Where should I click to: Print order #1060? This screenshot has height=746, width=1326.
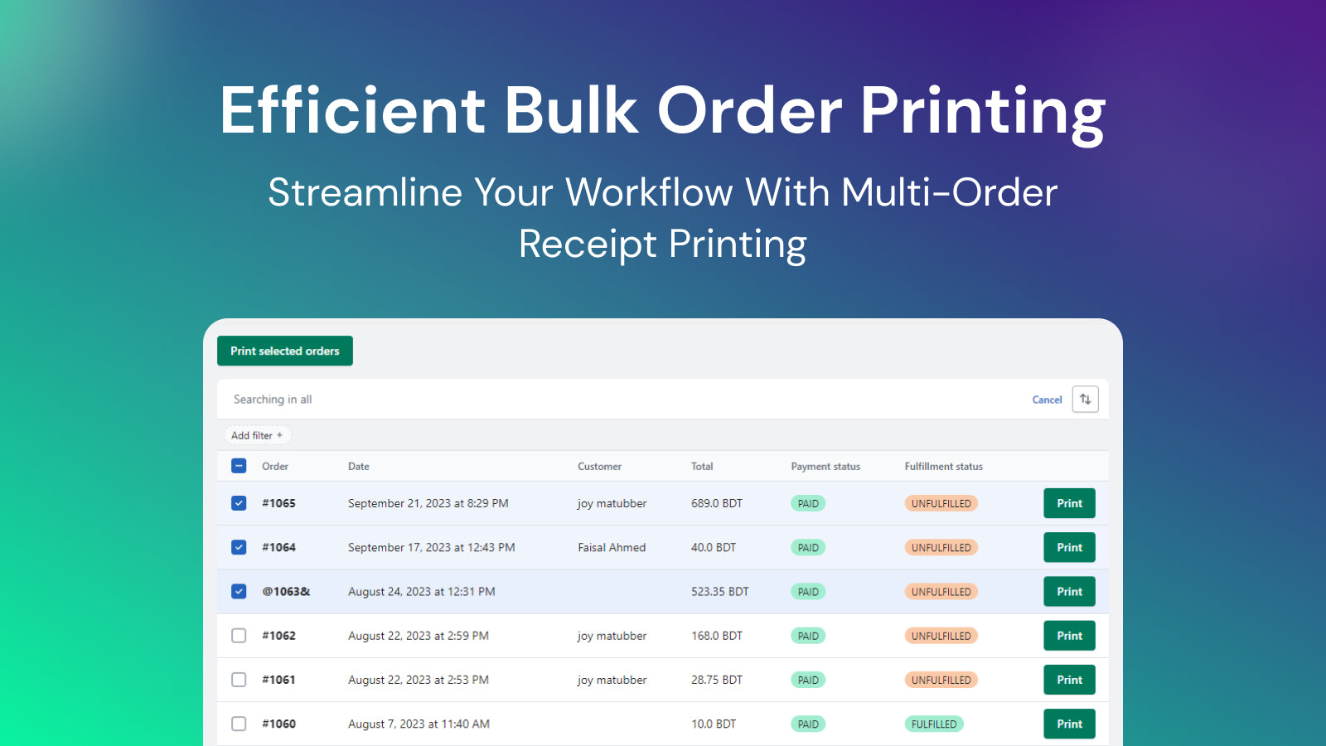pyautogui.click(x=1069, y=724)
